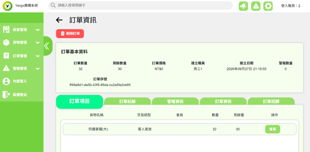Screen dimensions: 310x152
Task: Click the 貨物管理 box icon
Action: coord(6,42)
